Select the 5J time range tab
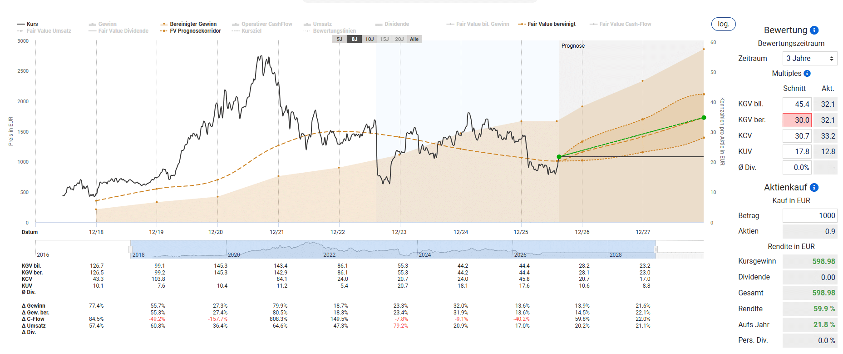 [x=340, y=39]
